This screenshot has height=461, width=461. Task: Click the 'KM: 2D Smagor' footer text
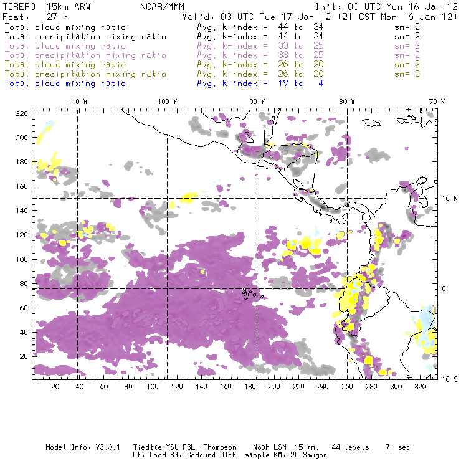300,455
